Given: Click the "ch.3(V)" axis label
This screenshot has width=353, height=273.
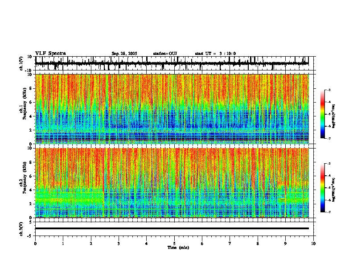Looking at the screenshot, I should 21,229.
